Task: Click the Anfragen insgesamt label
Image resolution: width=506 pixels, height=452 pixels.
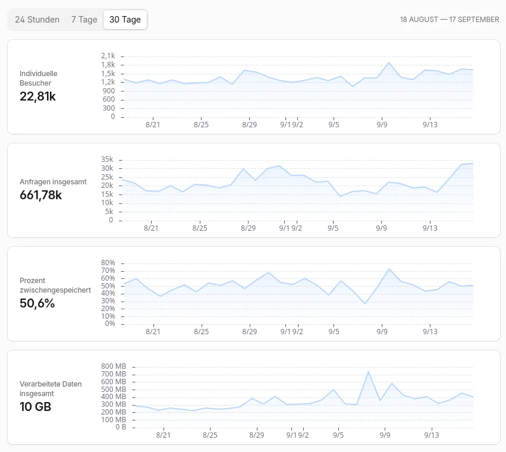Action: 53,182
